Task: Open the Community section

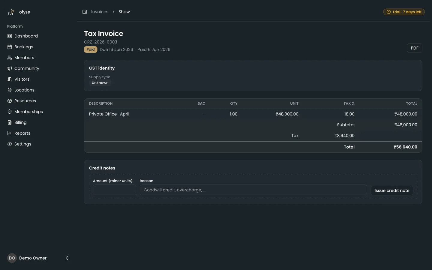Action: [38, 68]
